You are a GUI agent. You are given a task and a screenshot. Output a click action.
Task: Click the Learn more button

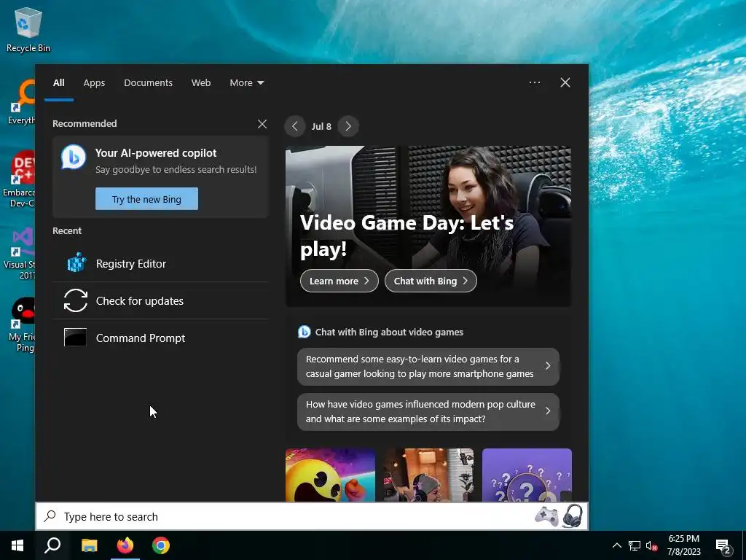[x=339, y=281]
